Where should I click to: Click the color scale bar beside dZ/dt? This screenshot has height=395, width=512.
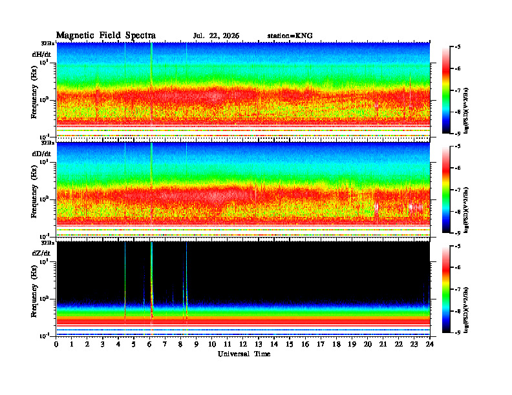click(446, 289)
